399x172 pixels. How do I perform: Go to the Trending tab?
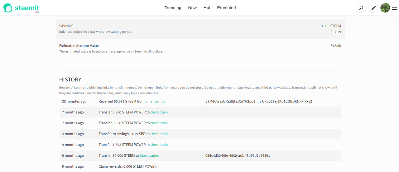[x=173, y=8]
